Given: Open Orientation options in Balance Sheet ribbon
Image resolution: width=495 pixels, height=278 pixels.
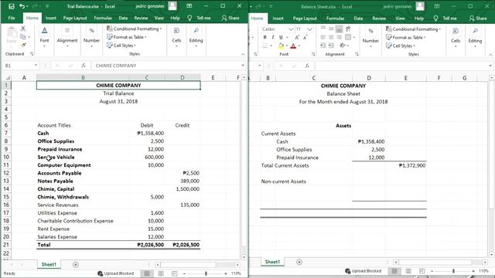Looking at the screenshot, I should point(343,46).
